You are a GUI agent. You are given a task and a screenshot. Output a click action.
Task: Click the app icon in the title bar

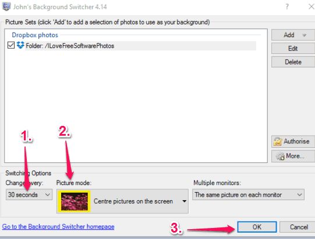tap(6, 6)
